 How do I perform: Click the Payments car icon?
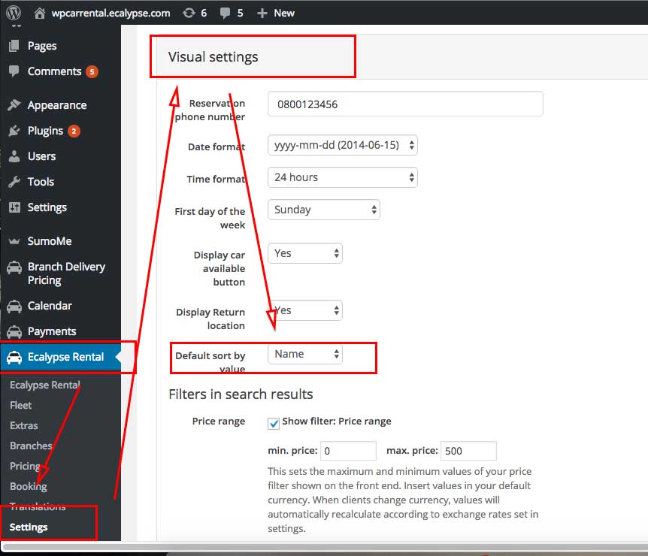pos(14,331)
